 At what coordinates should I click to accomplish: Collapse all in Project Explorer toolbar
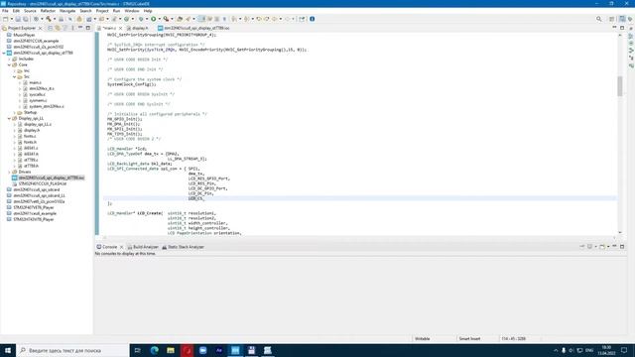pos(51,28)
